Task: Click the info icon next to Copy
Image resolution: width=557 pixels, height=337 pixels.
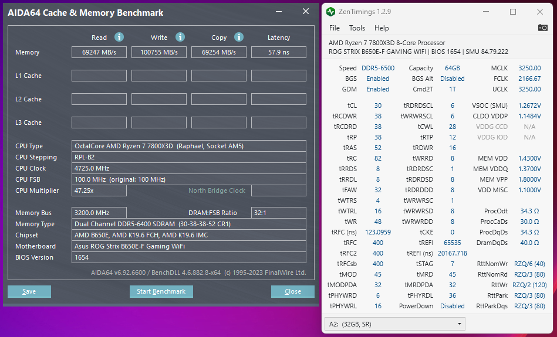Action: (239, 37)
